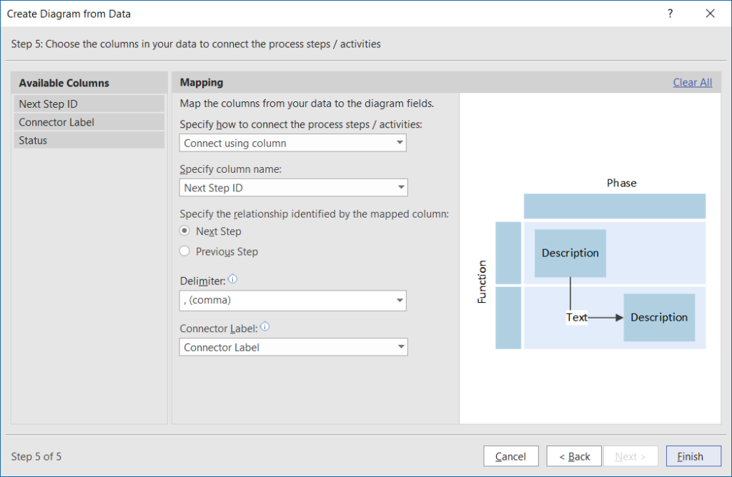Open the dialog Help question mark
The height and width of the screenshot is (477, 732).
[670, 13]
